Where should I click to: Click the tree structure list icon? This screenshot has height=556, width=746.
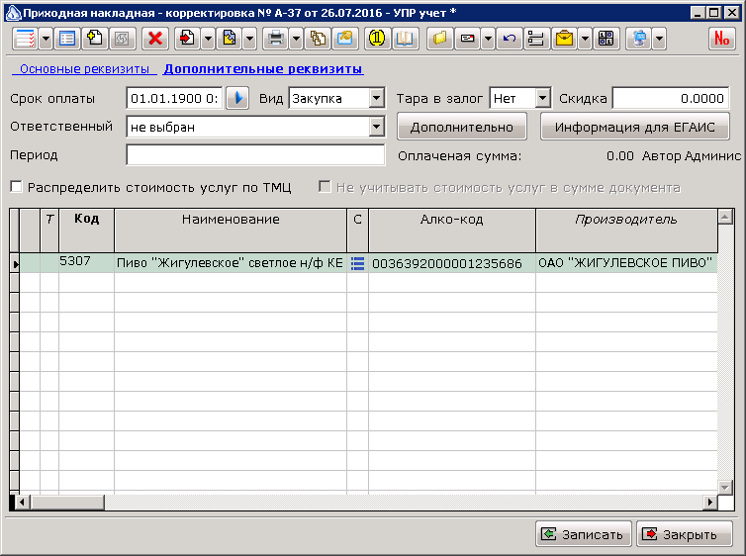pyautogui.click(x=536, y=39)
